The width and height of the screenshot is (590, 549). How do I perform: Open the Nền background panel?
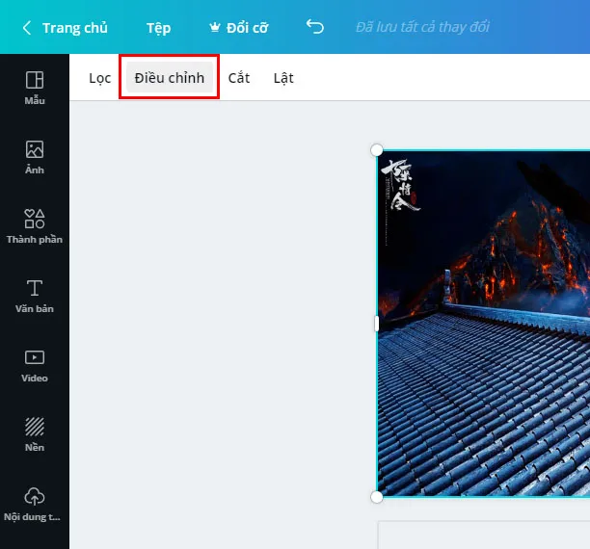click(x=35, y=434)
